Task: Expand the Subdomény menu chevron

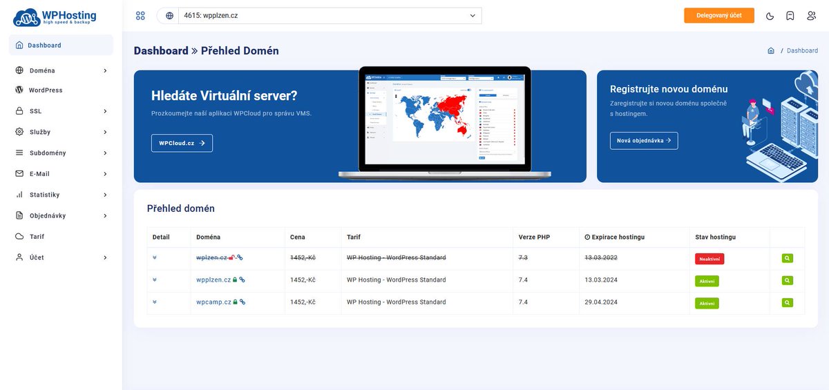Action: click(105, 153)
